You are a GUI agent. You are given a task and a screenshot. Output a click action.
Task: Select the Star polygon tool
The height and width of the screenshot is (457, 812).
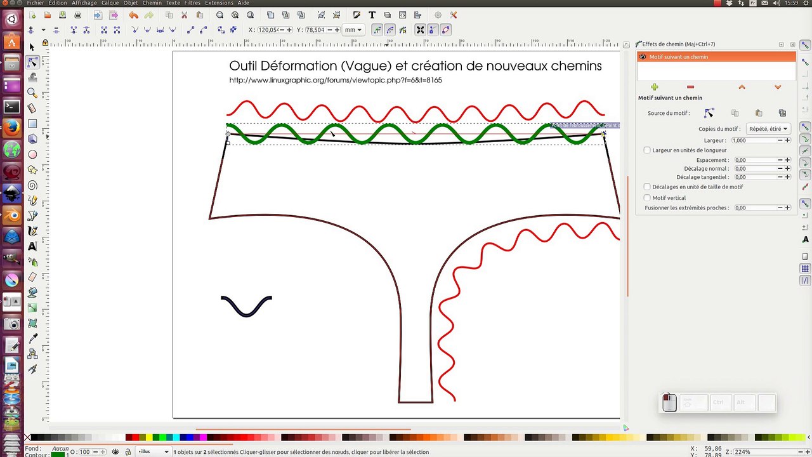(32, 169)
